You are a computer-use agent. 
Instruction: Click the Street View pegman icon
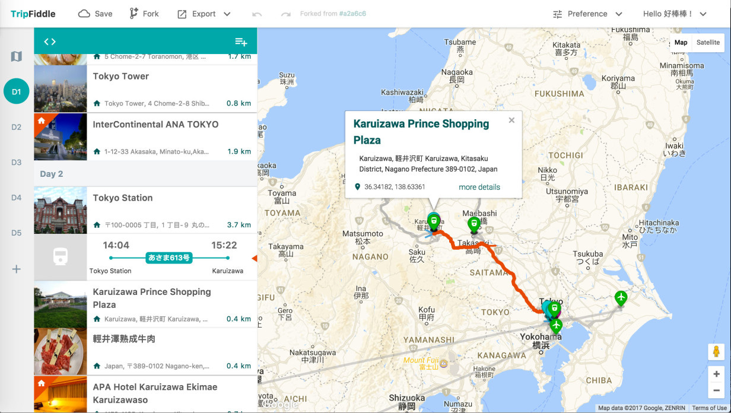coord(716,352)
